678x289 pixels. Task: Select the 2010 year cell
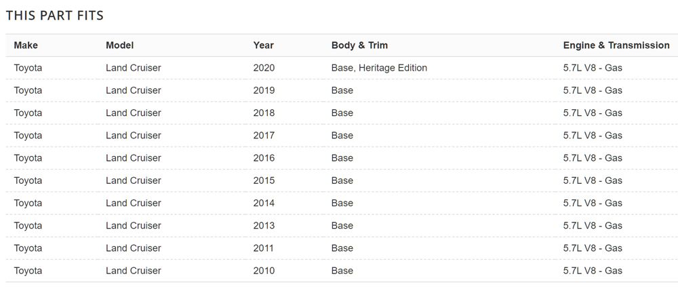point(264,271)
